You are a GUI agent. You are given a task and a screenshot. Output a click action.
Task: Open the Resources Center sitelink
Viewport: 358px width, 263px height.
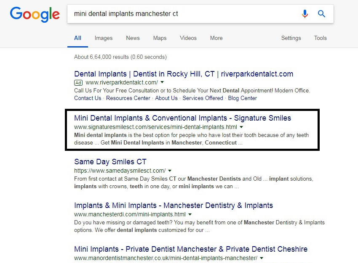(x=128, y=98)
